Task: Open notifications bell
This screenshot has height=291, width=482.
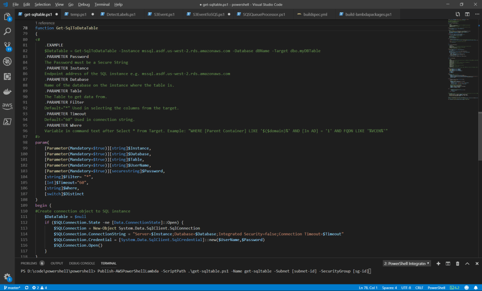Action: click(x=476, y=288)
